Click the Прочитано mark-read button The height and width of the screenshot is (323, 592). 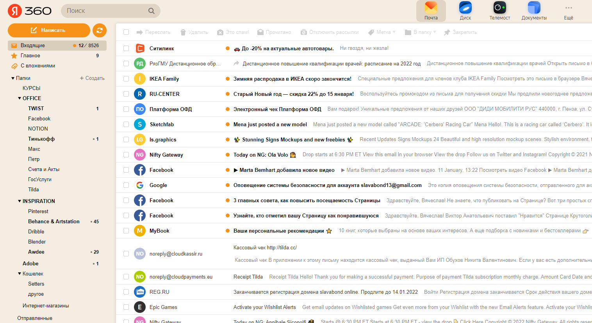[x=275, y=32]
